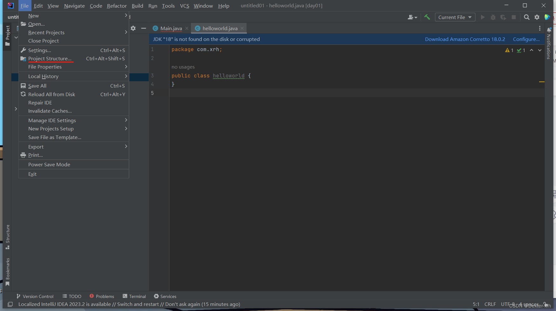Click Configure in the JDK banner
The height and width of the screenshot is (311, 556).
(526, 39)
